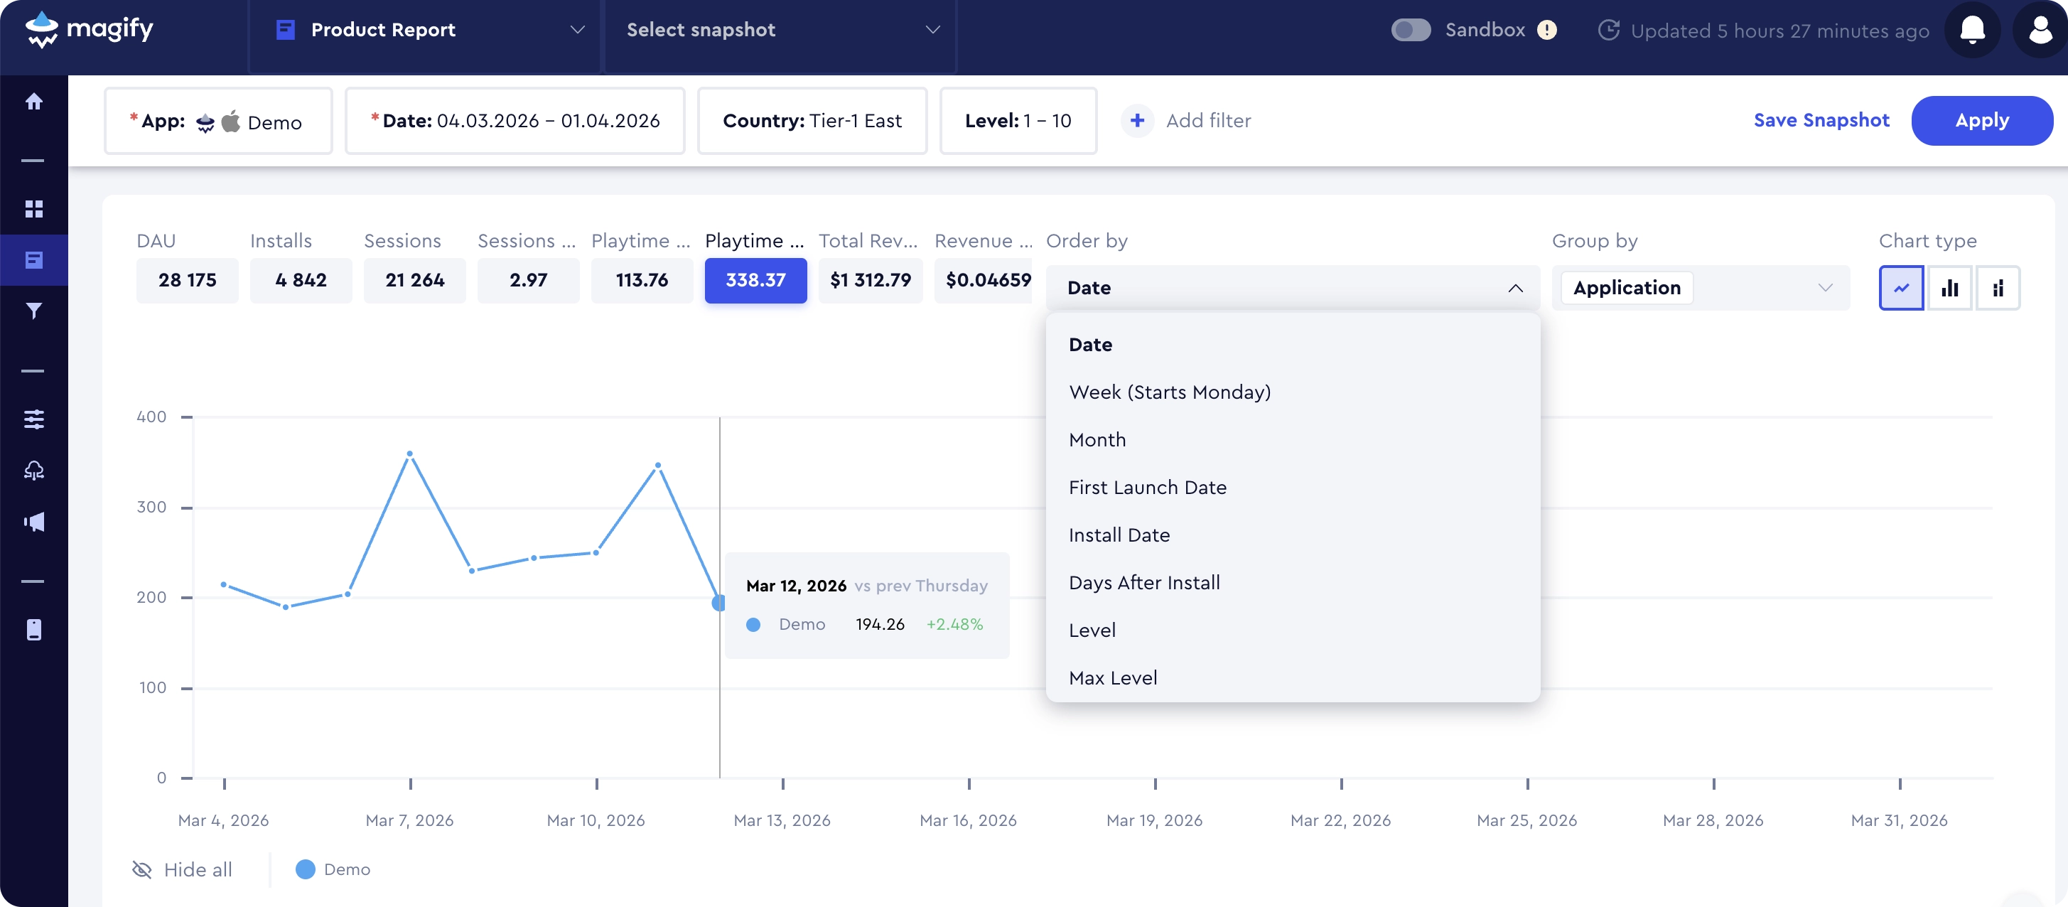Open the Date range filter
The image size is (2068, 907).
click(515, 120)
